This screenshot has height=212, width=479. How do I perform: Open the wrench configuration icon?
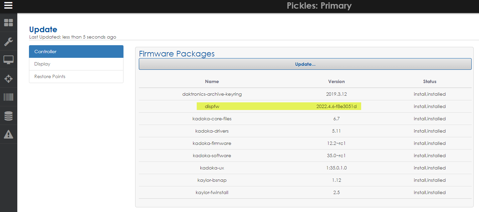[8, 42]
